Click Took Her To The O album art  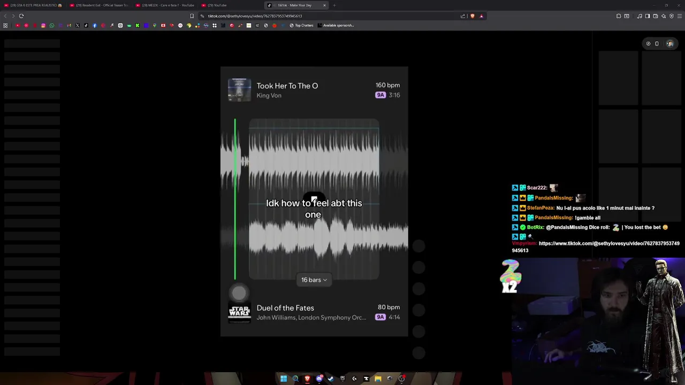[239, 90]
